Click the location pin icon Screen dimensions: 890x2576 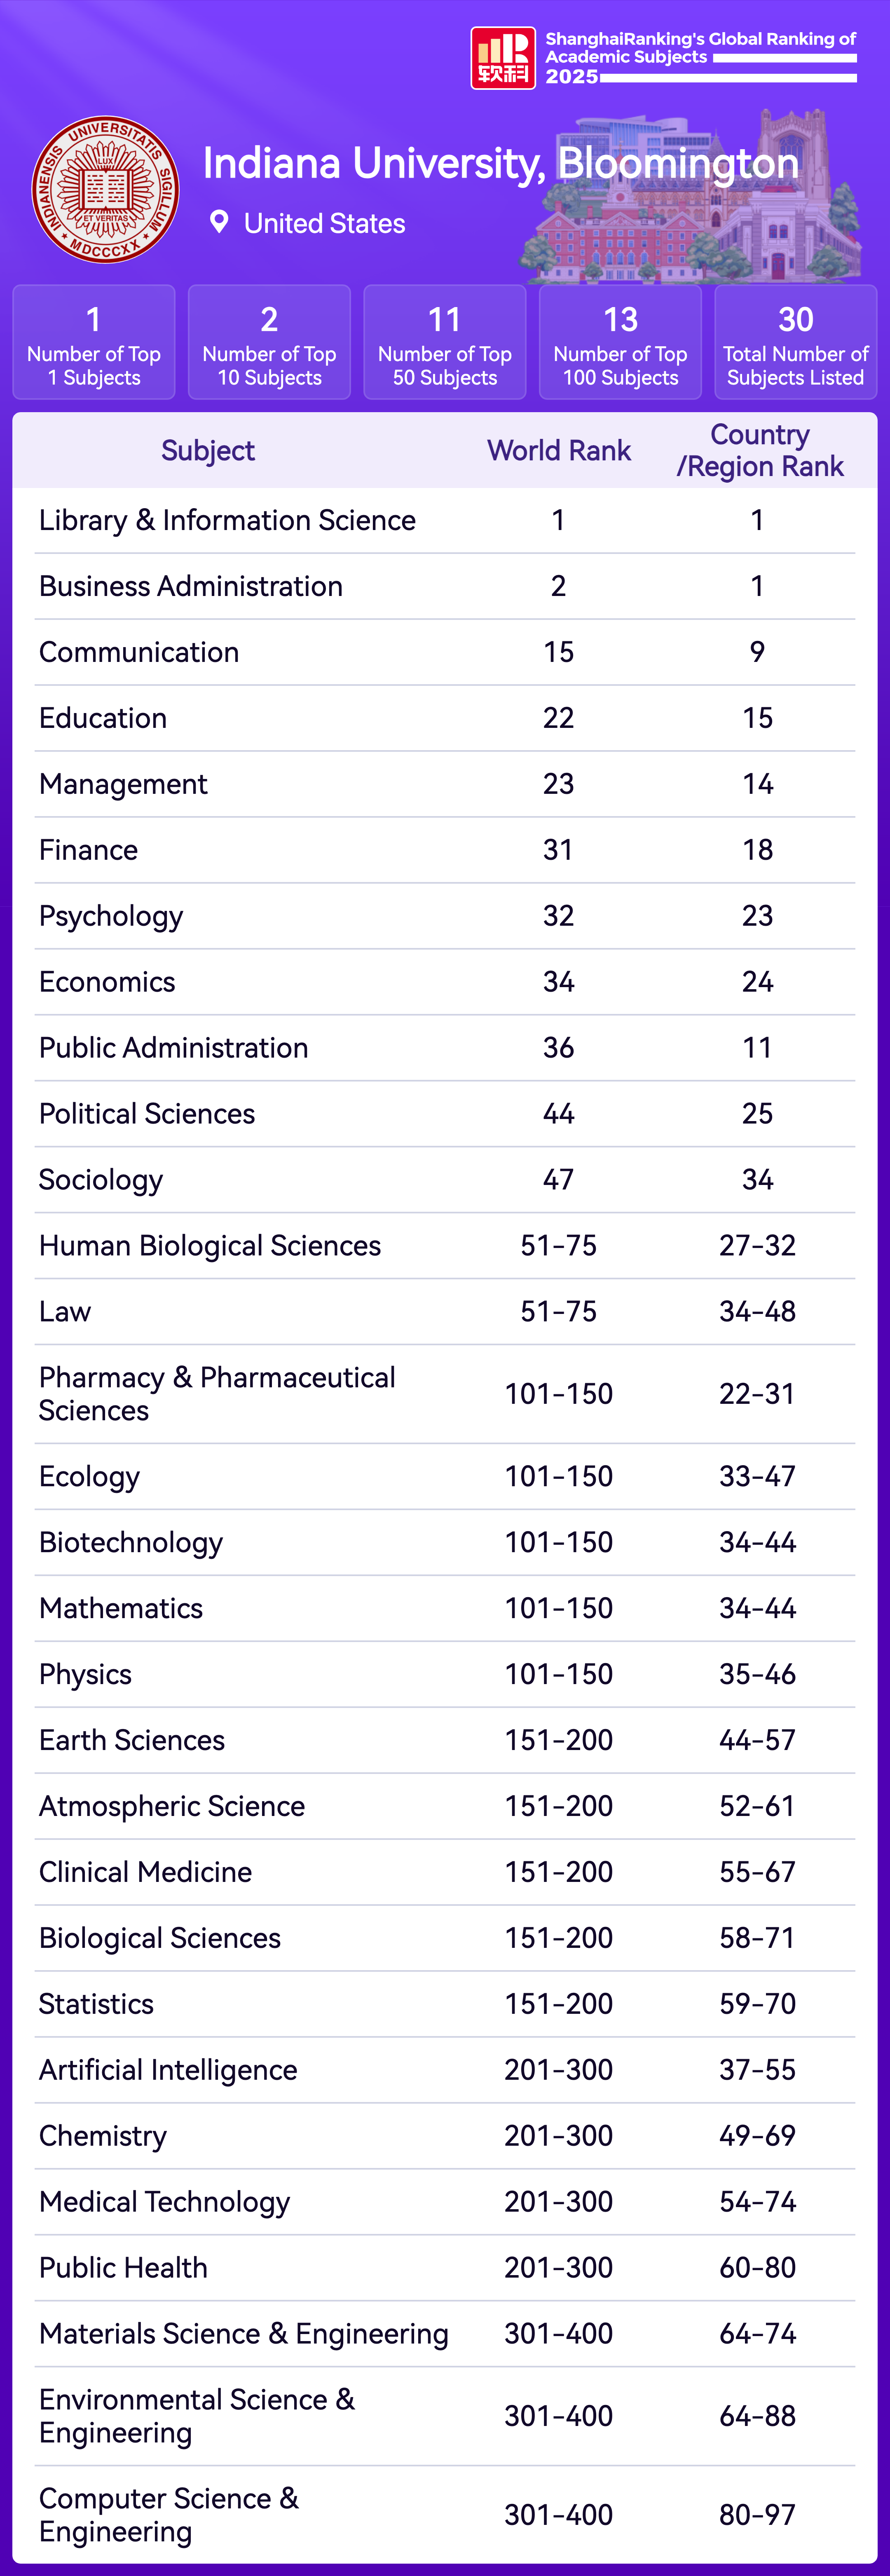219,222
